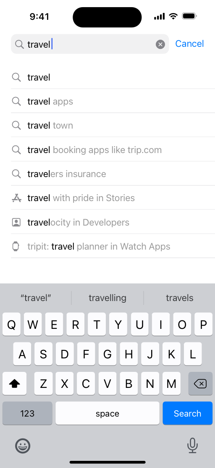The image size is (215, 468).
Task: Start dictation with the microphone icon
Action: point(192,446)
